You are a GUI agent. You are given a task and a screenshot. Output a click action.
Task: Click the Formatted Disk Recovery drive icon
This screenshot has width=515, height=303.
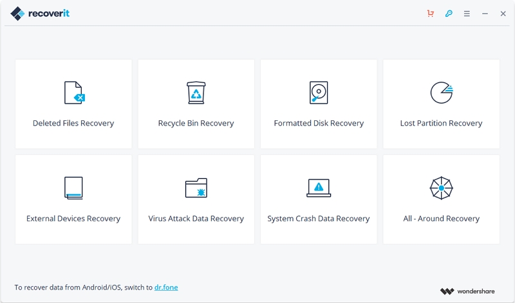click(319, 93)
